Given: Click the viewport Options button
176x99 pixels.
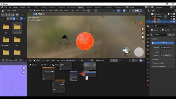Looking at the screenshot, I should click(x=141, y=14).
